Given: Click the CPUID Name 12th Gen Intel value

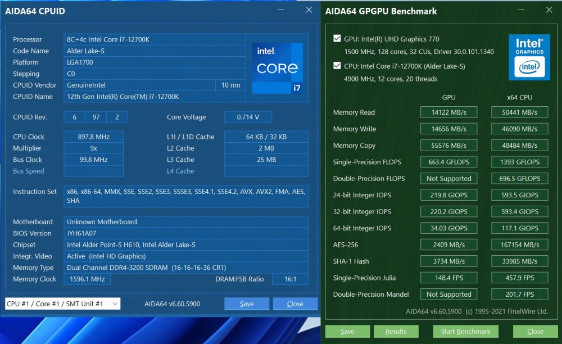Looking at the screenshot, I should click(x=155, y=97).
